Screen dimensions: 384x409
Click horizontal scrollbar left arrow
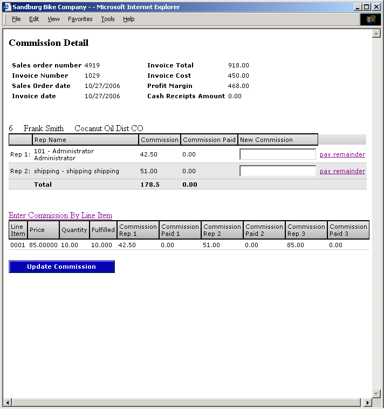point(8,403)
